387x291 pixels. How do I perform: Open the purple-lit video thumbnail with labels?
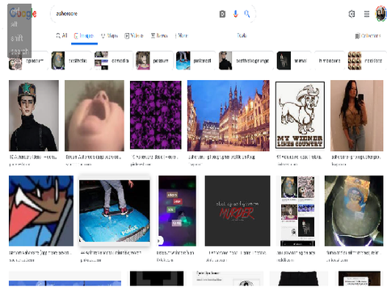click(x=177, y=211)
